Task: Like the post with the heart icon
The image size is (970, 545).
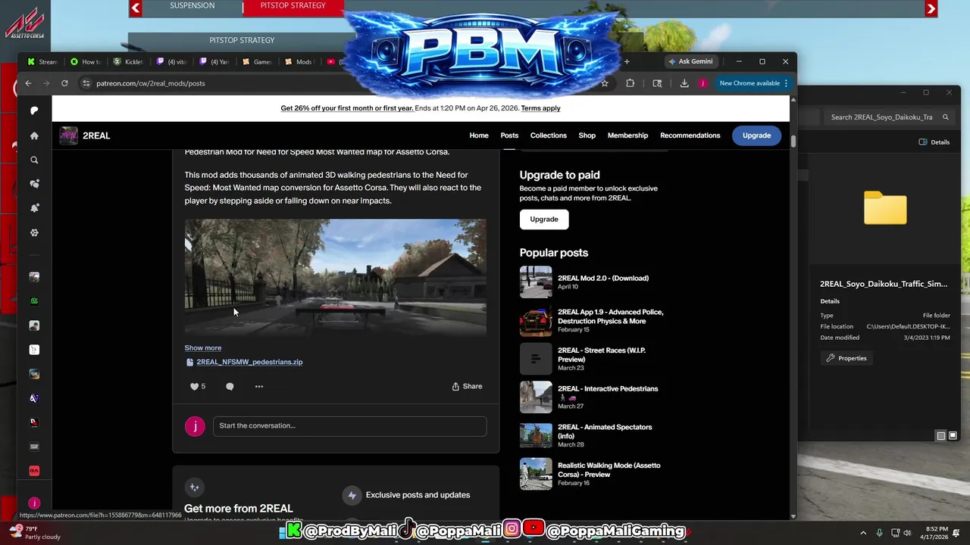Action: tap(194, 386)
